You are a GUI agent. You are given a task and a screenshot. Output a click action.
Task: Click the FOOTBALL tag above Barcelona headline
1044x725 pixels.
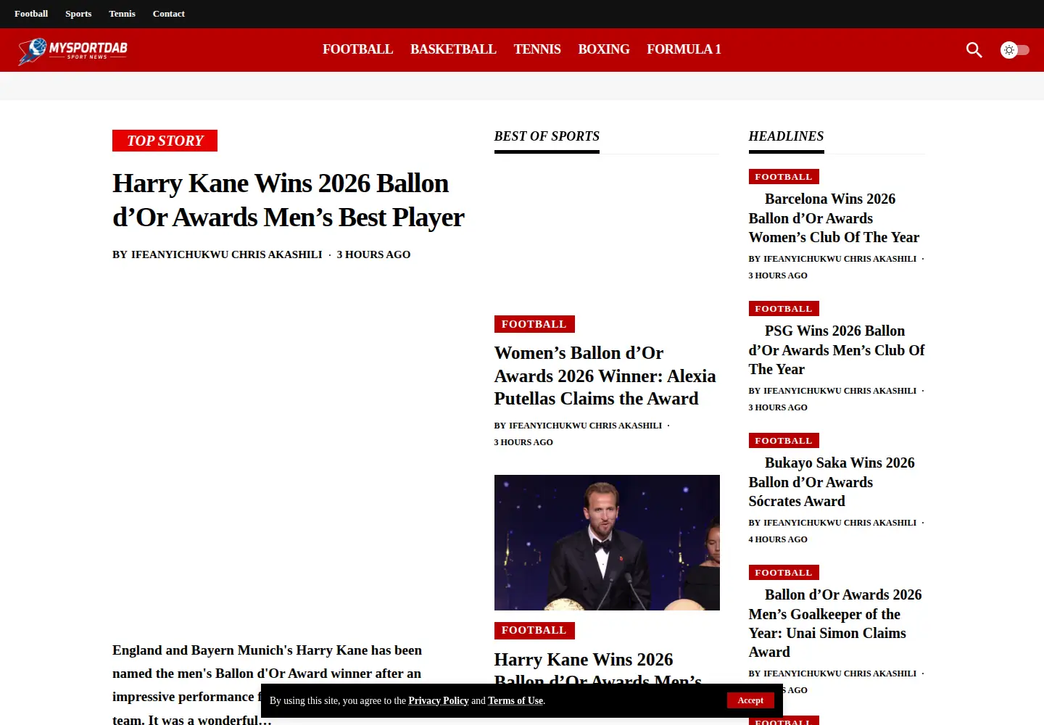[x=784, y=177]
